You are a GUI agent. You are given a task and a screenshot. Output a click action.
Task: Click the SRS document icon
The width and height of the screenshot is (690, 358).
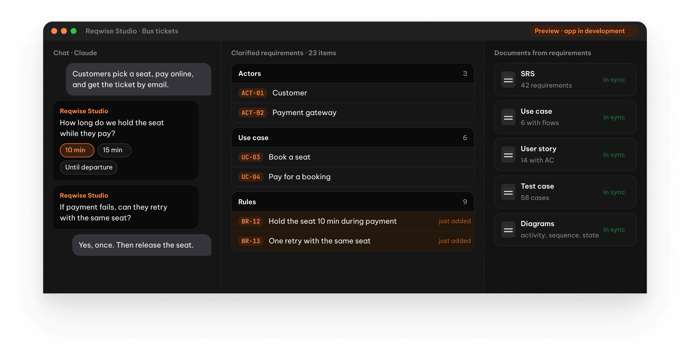(x=508, y=80)
